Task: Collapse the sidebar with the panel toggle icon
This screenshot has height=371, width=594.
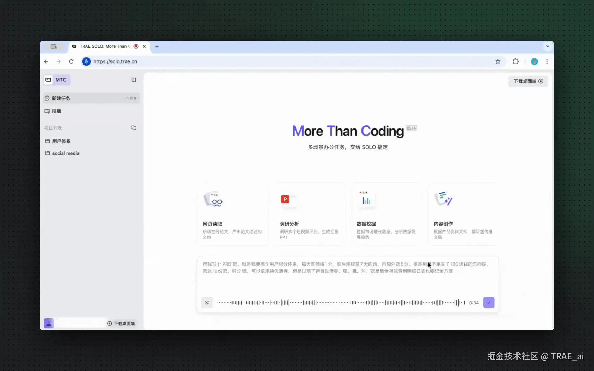Action: pos(134,80)
